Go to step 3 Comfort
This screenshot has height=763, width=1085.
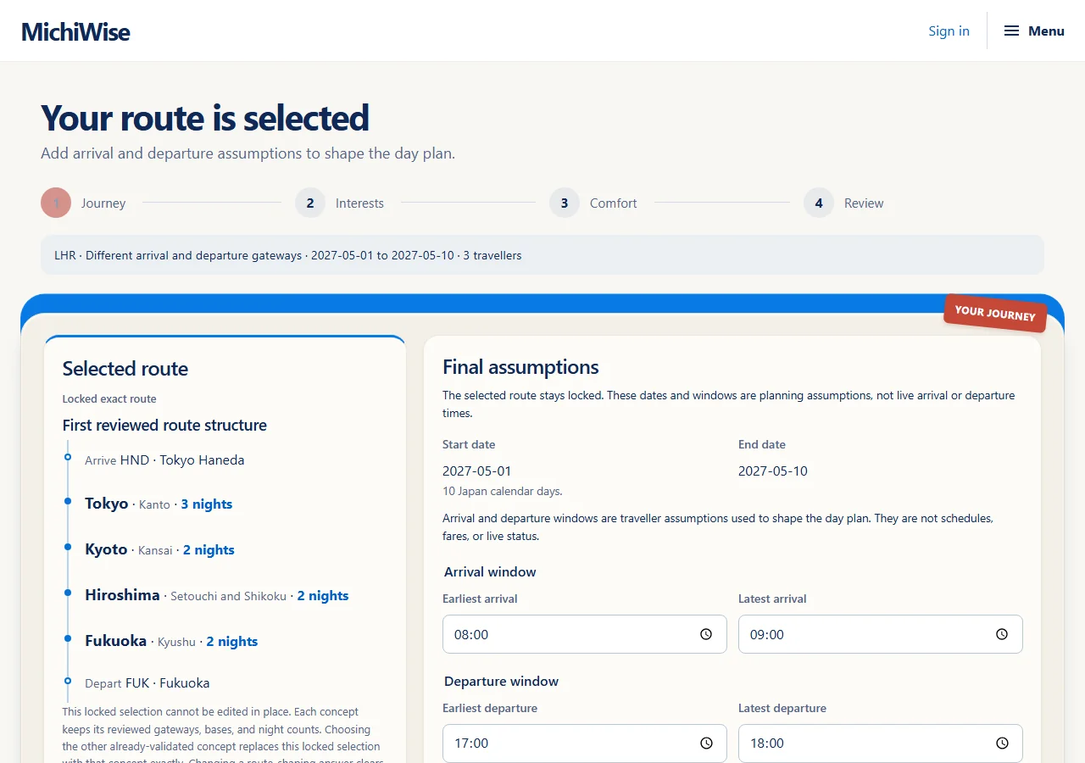tap(593, 203)
